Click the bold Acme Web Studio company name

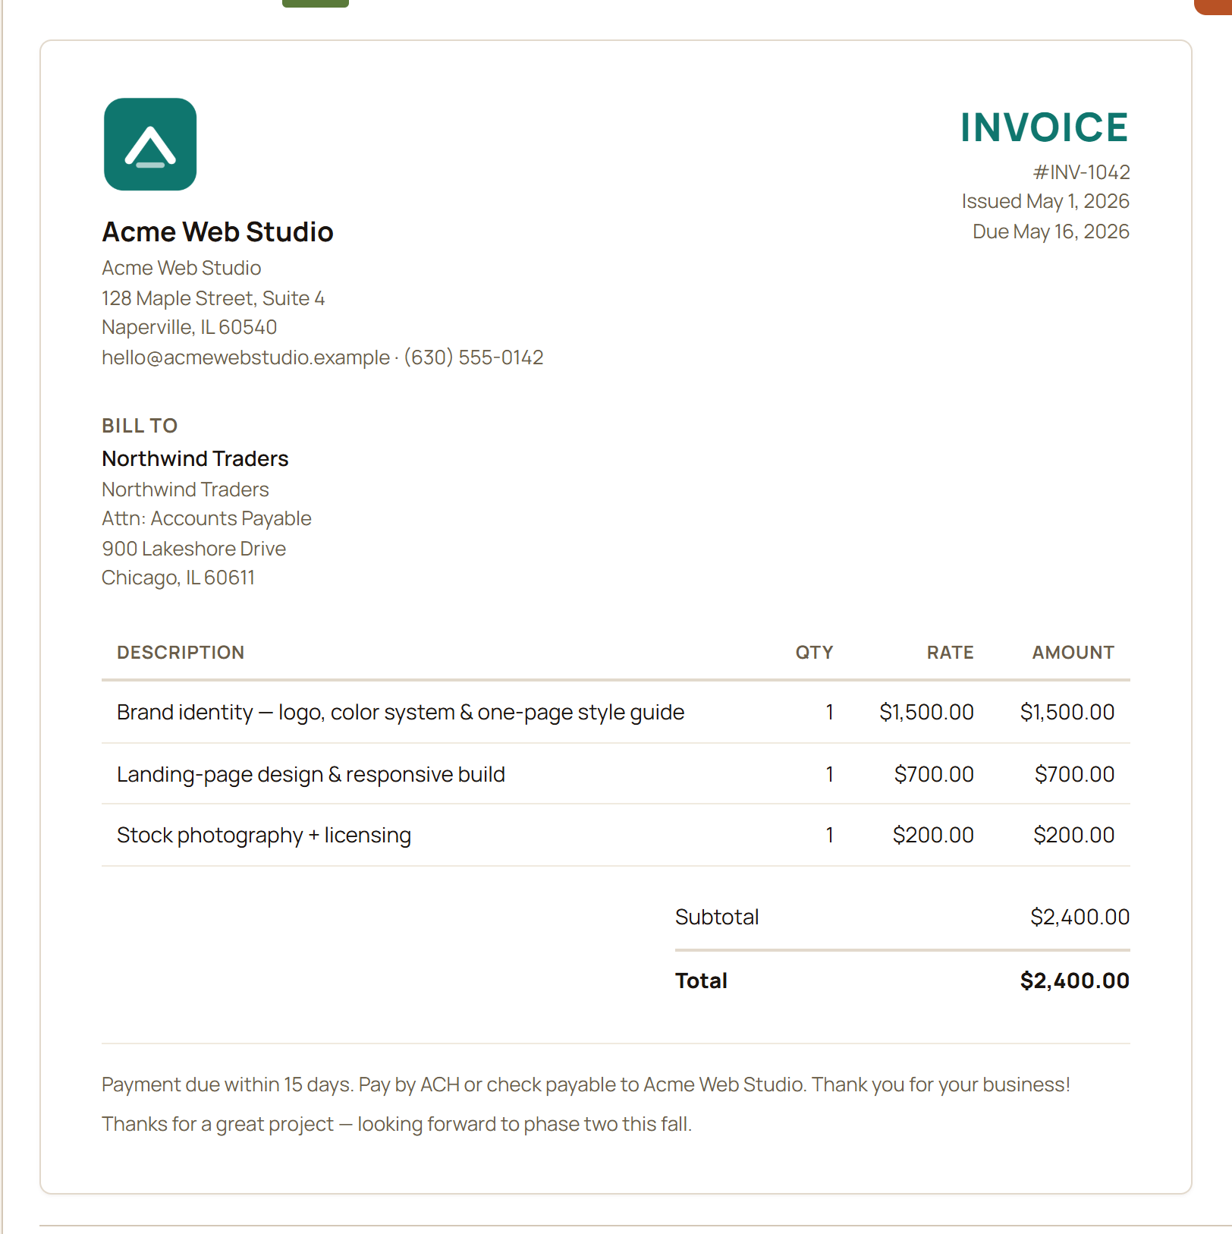click(x=218, y=231)
